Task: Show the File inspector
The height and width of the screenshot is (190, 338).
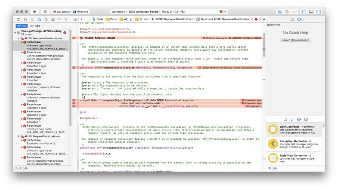Action: 292,19
